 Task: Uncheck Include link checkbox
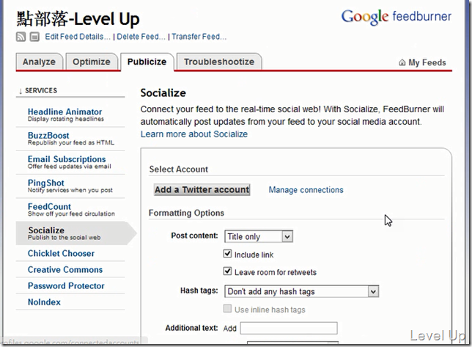click(227, 254)
